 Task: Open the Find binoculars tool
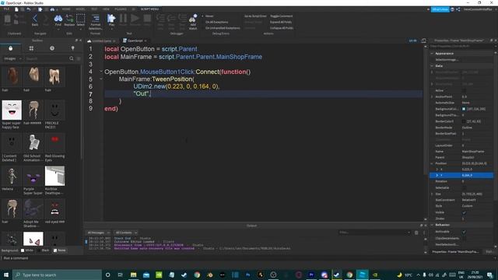tap(58, 19)
